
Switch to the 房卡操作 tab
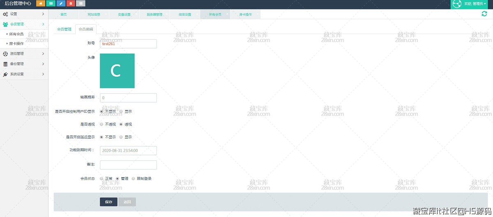tap(246, 14)
